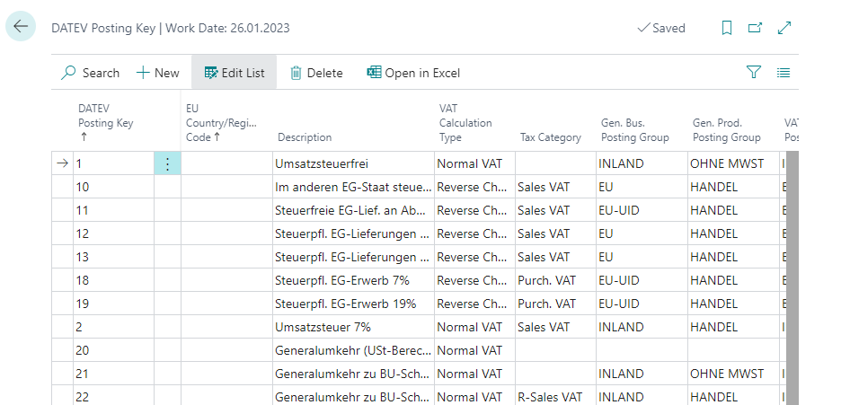Viewport: 850px width, 405px height.
Task: Click INLAND cell in row 2
Action: pos(642,327)
